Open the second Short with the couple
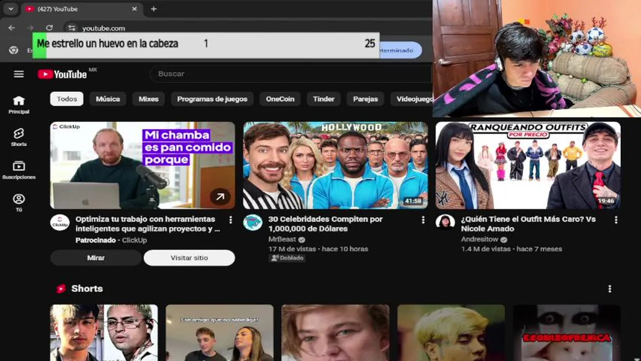 pos(220,333)
